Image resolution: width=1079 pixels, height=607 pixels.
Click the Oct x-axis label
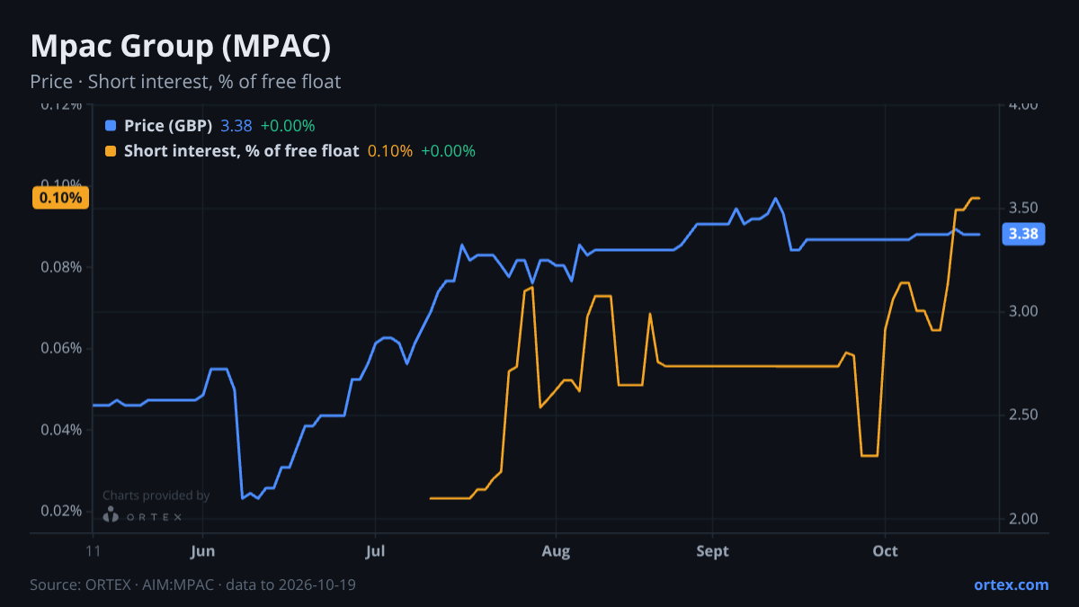pos(886,550)
